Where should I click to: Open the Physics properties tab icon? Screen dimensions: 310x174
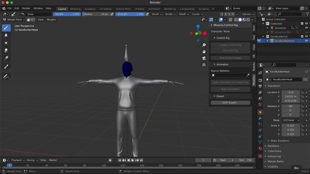(x=260, y=130)
